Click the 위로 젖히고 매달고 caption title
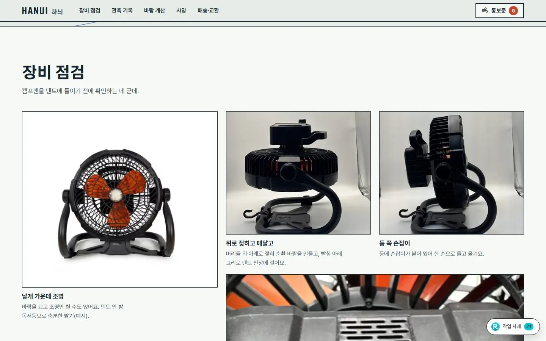546x341 pixels. (x=249, y=243)
